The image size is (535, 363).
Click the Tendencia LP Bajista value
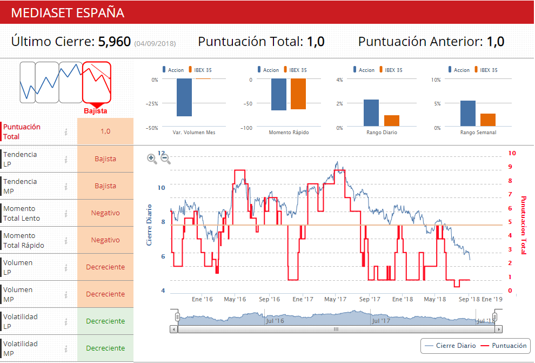pos(105,159)
